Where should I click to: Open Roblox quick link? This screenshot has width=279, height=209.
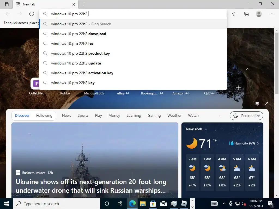coord(65,93)
